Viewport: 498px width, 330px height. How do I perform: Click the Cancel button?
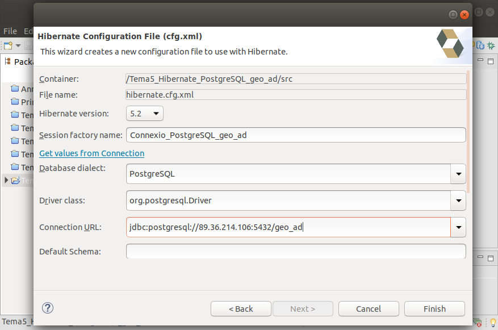coord(369,309)
